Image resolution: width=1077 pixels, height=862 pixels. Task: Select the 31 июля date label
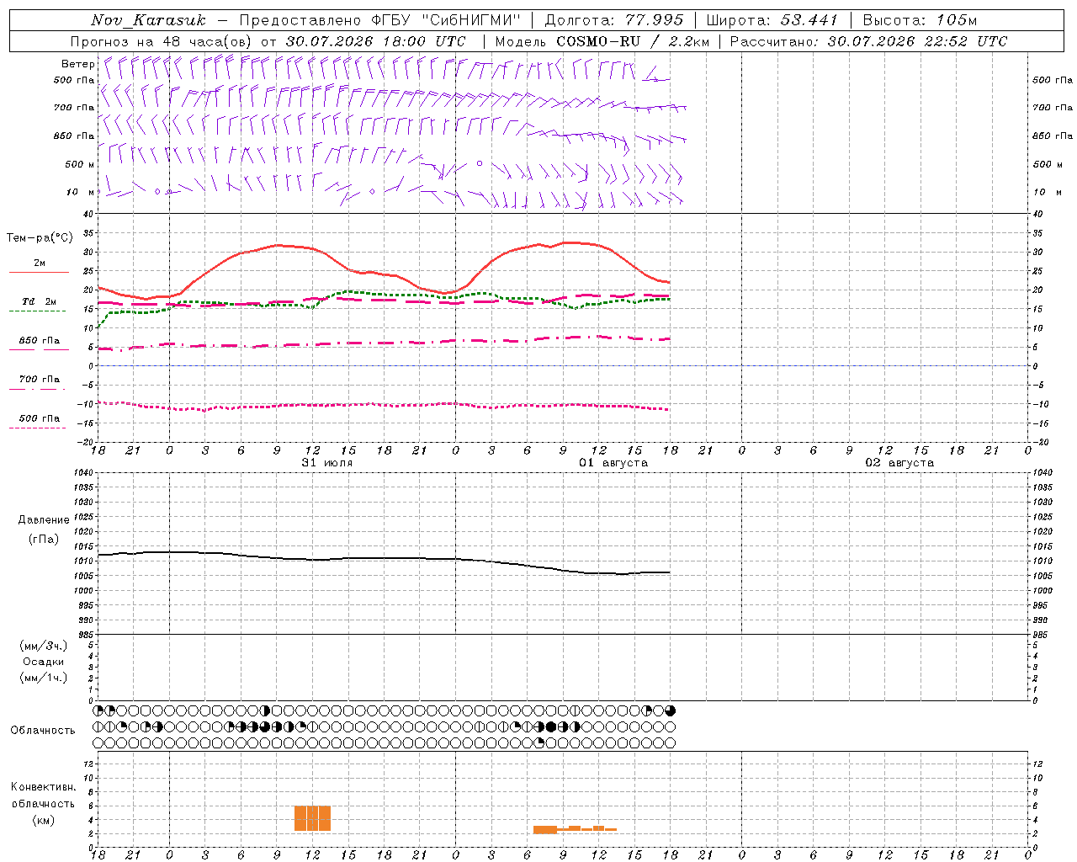(327, 463)
